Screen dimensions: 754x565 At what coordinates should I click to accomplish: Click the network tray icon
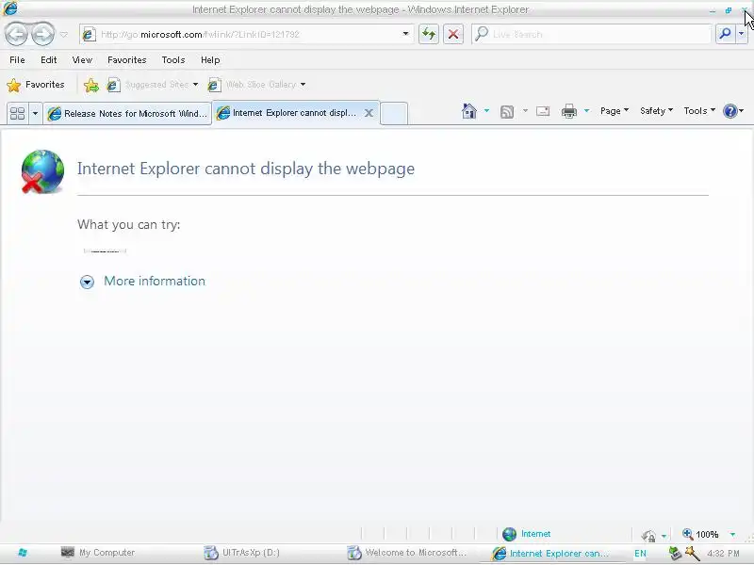point(675,554)
